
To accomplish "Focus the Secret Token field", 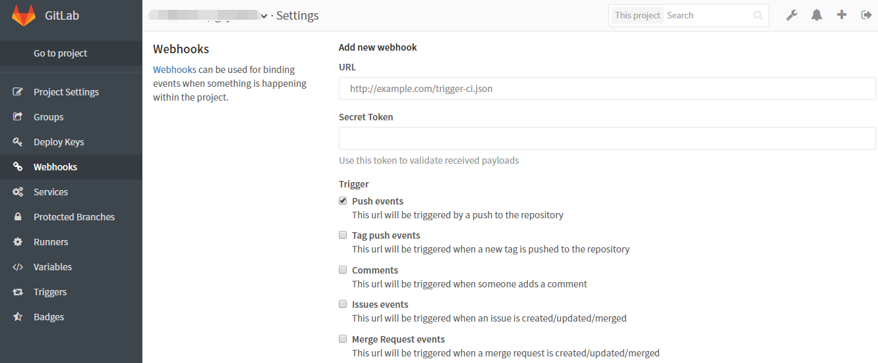I will tap(606, 139).
